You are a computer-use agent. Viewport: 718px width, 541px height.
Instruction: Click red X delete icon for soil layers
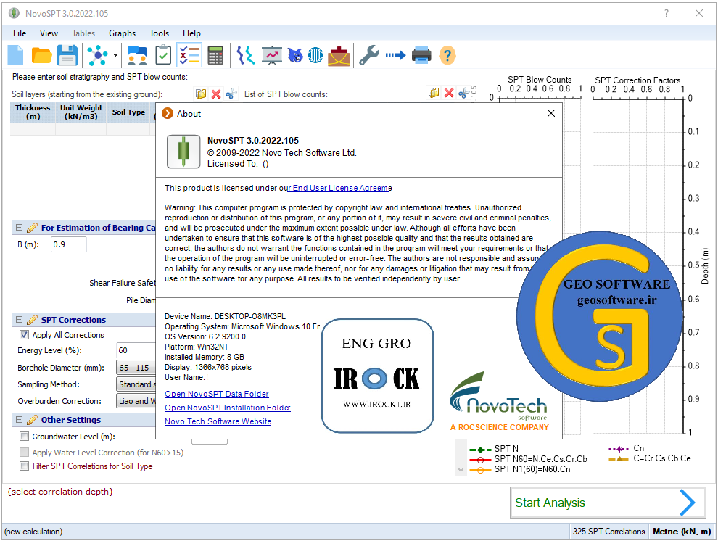pyautogui.click(x=216, y=94)
